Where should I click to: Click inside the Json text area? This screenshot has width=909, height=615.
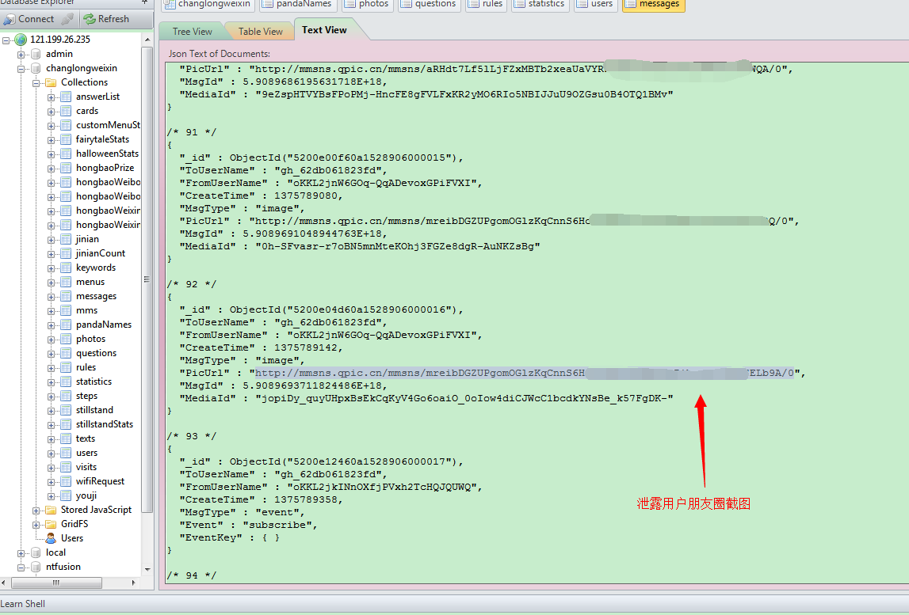pyautogui.click(x=537, y=322)
